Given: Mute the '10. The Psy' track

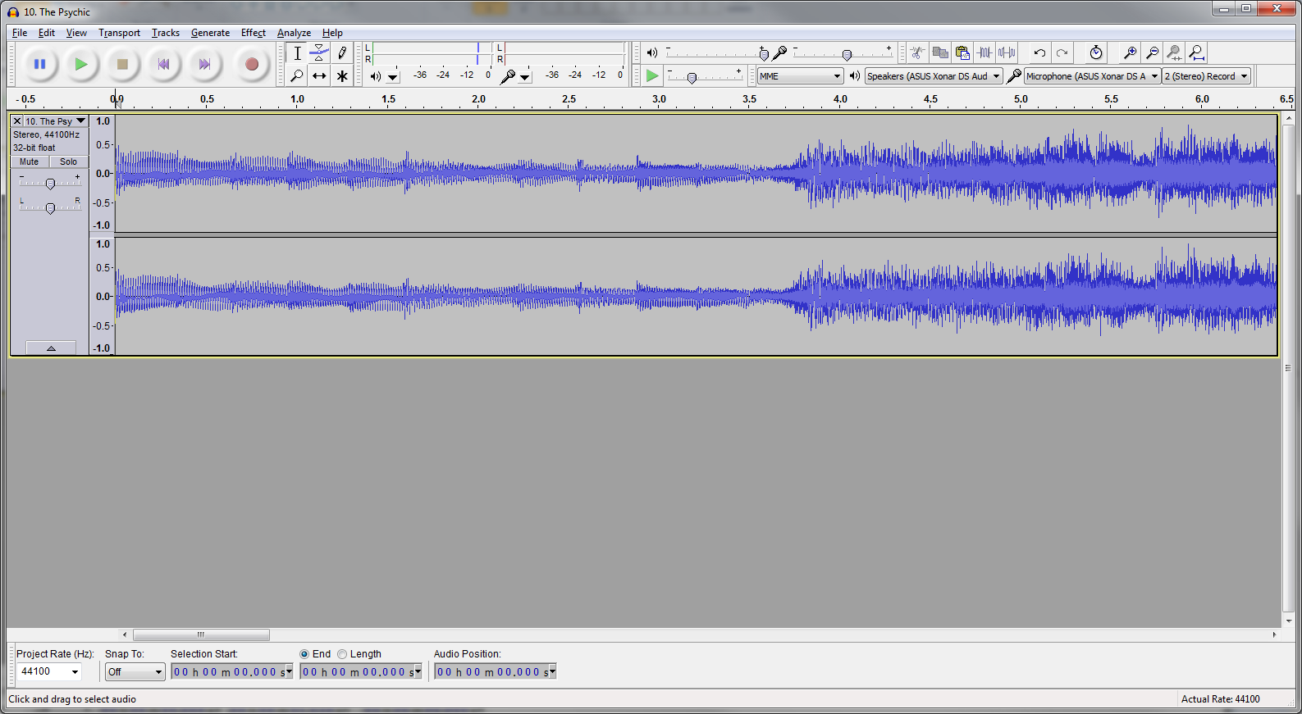Looking at the screenshot, I should click(x=30, y=161).
